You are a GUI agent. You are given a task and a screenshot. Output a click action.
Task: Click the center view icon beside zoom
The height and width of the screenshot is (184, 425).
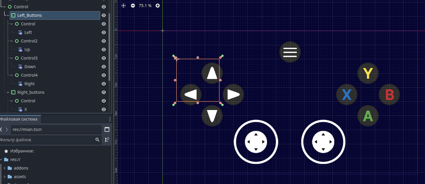123,6
